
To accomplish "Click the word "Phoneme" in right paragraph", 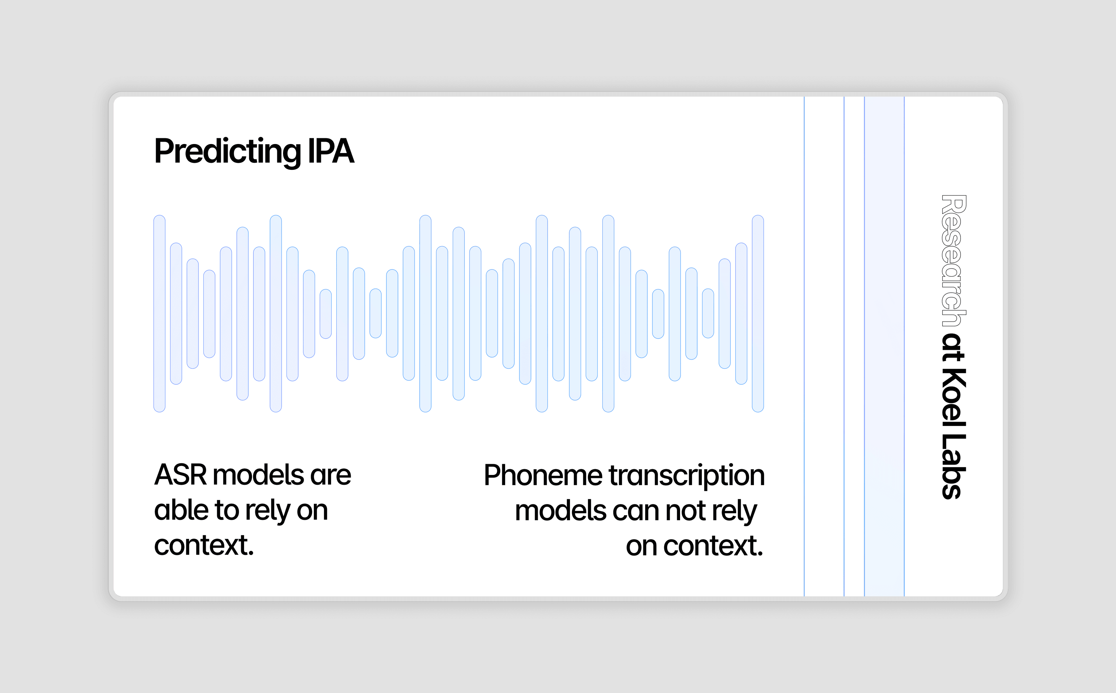I will [543, 475].
